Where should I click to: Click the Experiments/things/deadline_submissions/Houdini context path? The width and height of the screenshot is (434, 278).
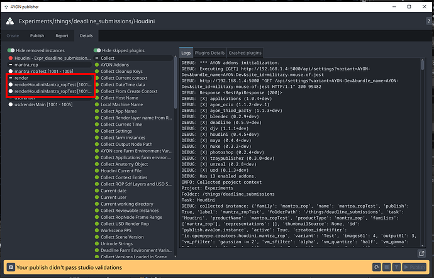87,21
